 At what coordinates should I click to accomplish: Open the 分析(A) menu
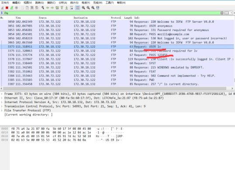tap(63, 3)
